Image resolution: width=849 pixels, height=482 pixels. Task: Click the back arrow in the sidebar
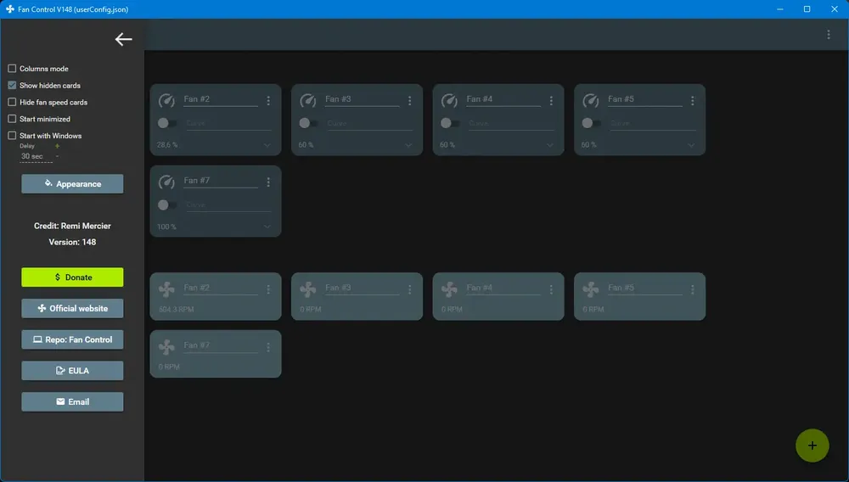coord(123,39)
